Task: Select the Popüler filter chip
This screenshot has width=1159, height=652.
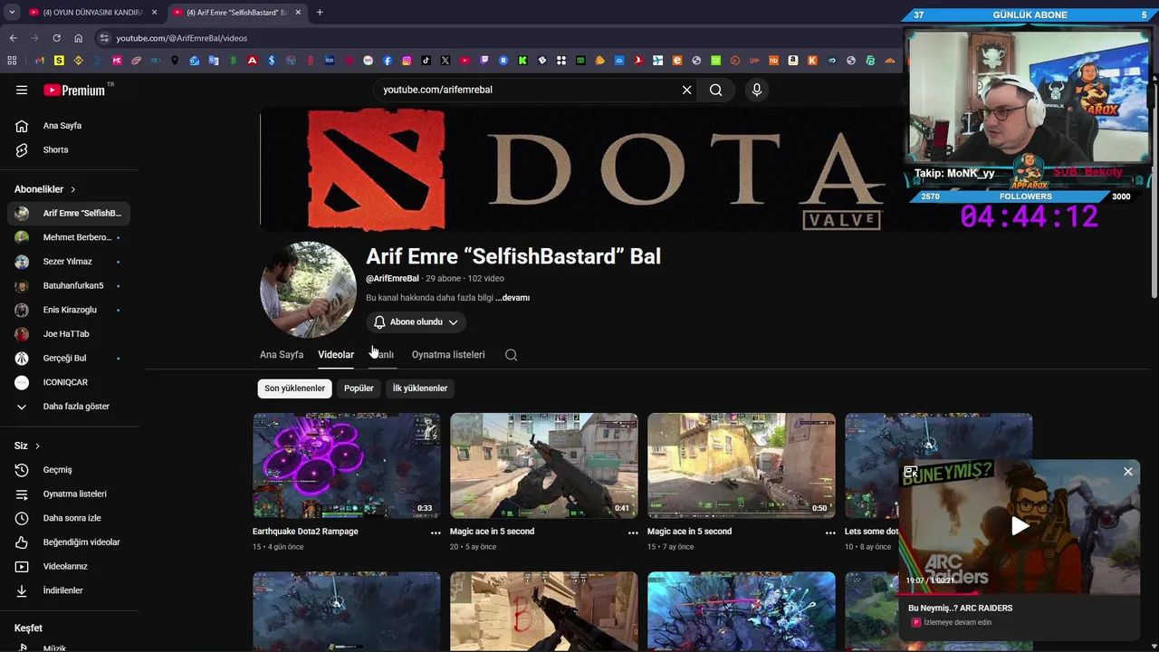Action: (359, 388)
